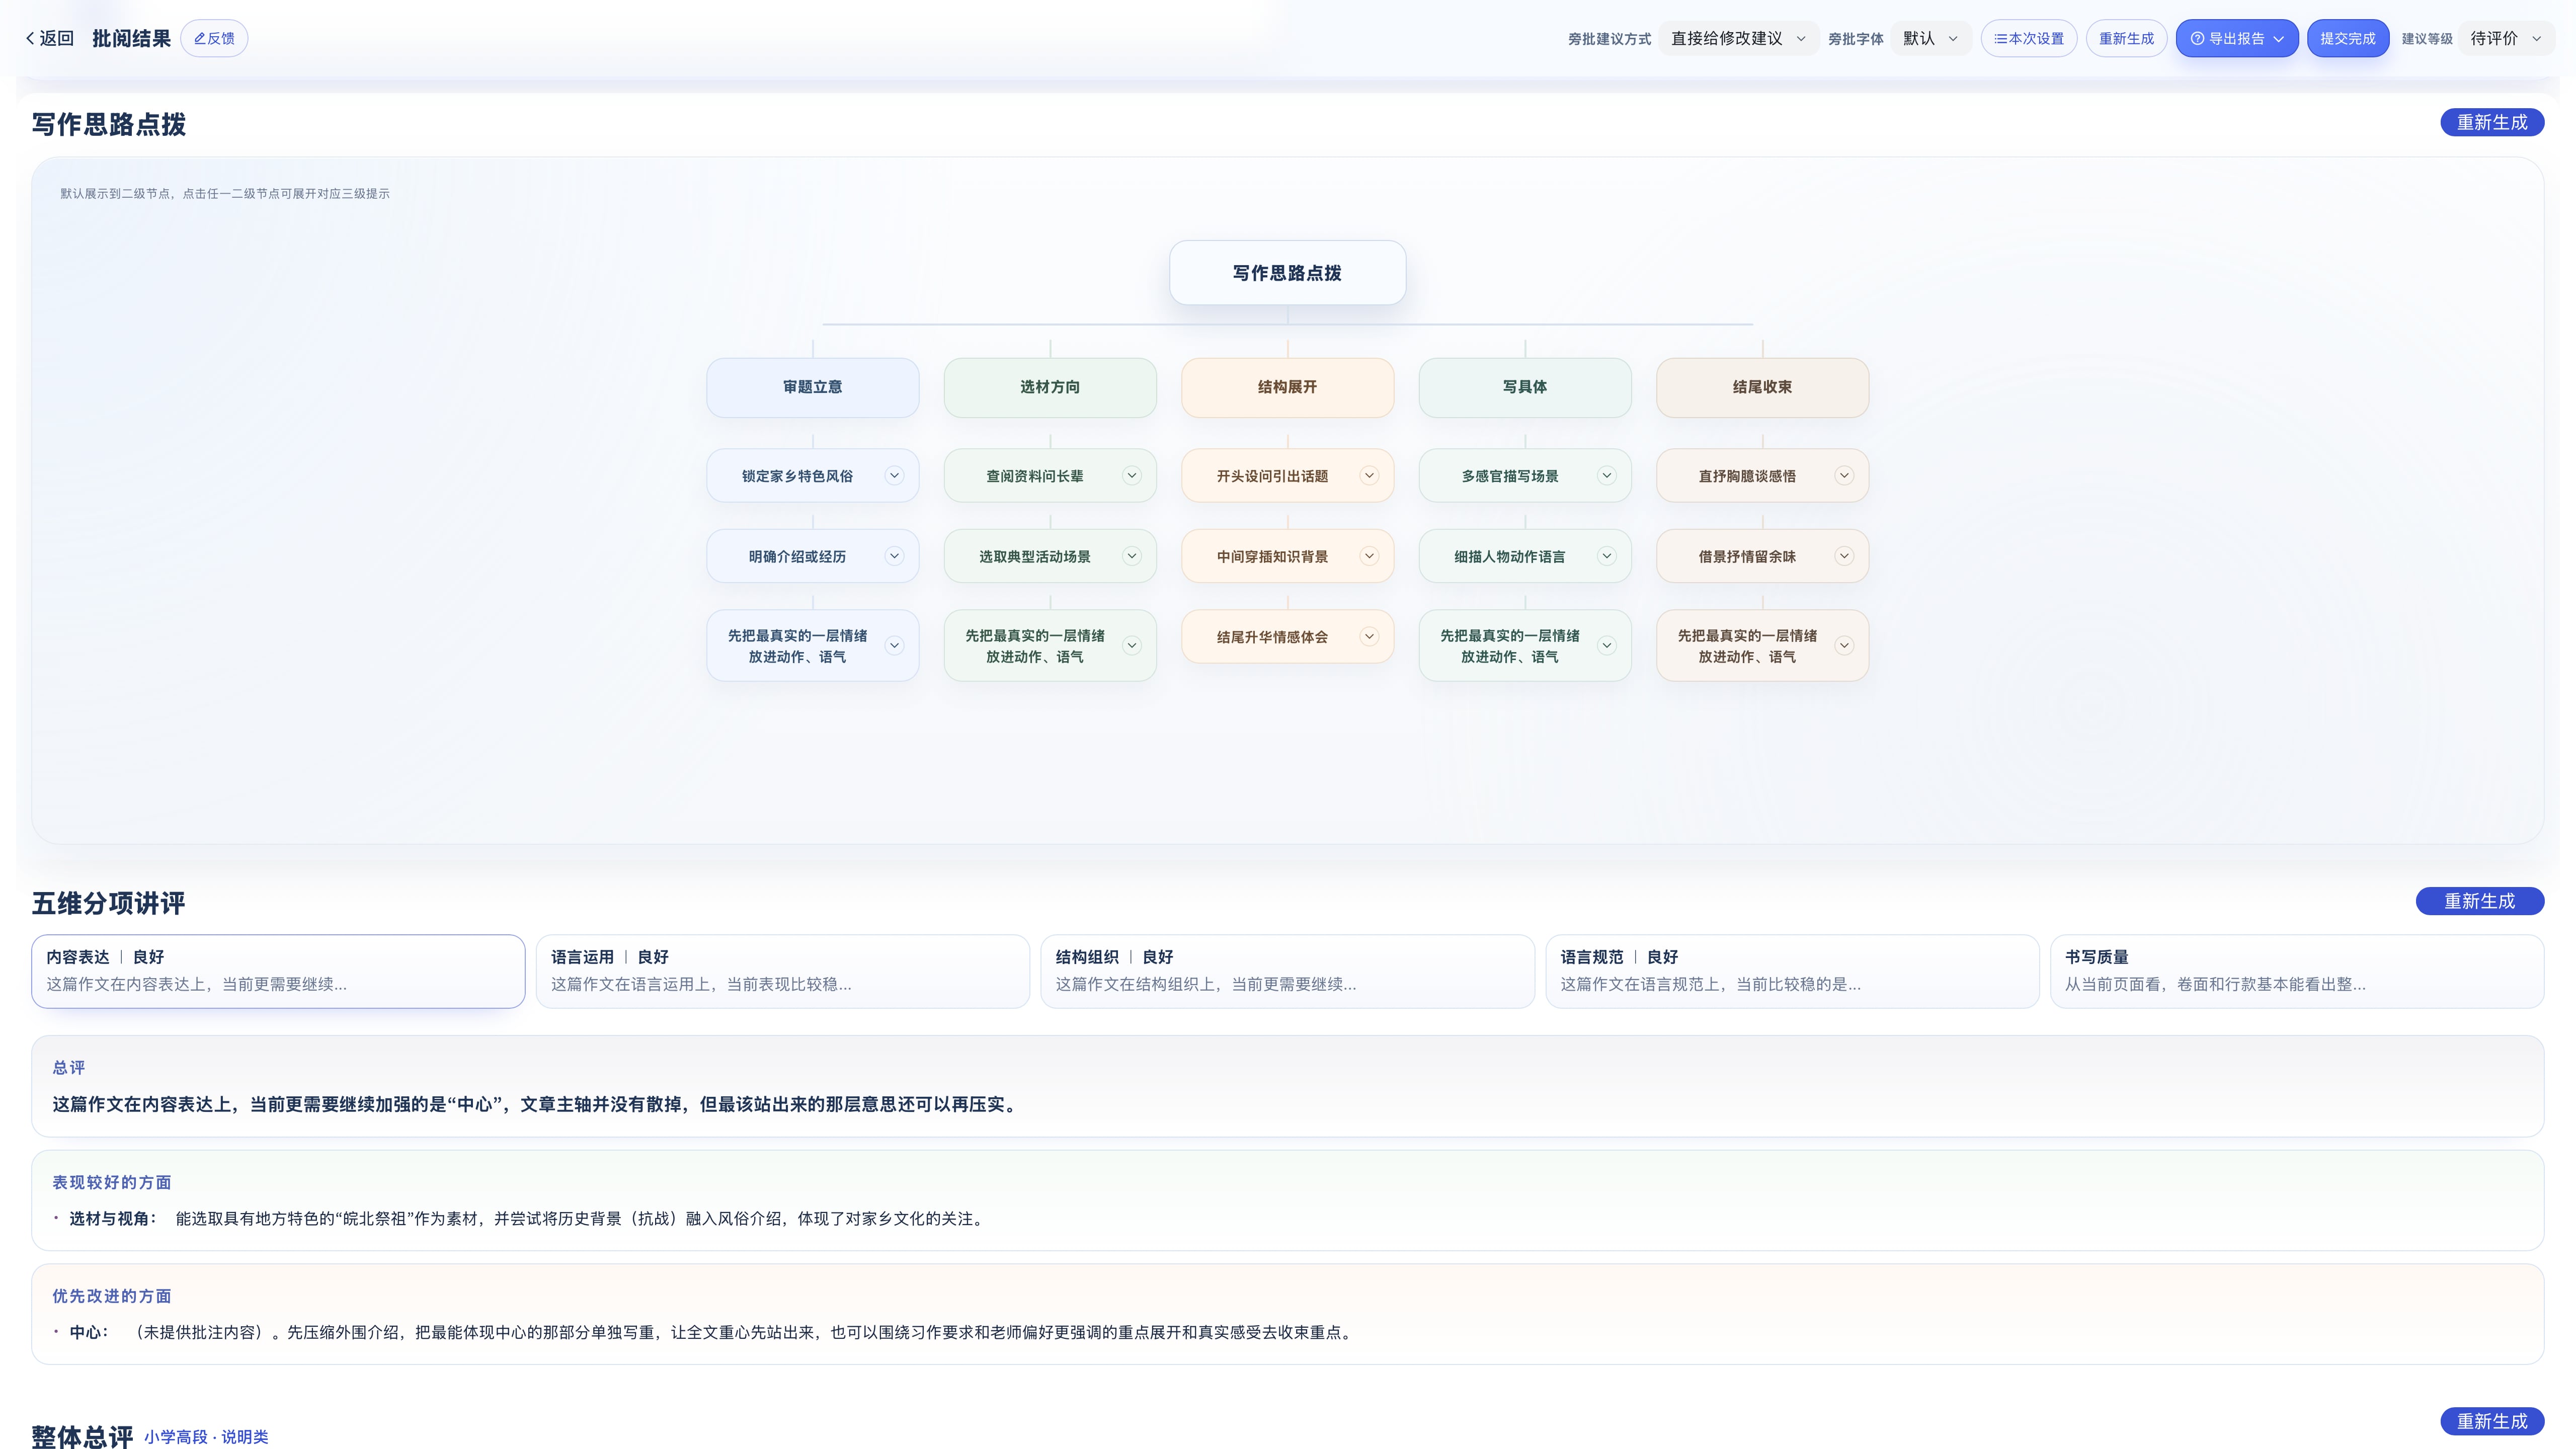Click the 小学高段 · 说明类 tag
The width and height of the screenshot is (2576, 1449).
(x=206, y=1437)
